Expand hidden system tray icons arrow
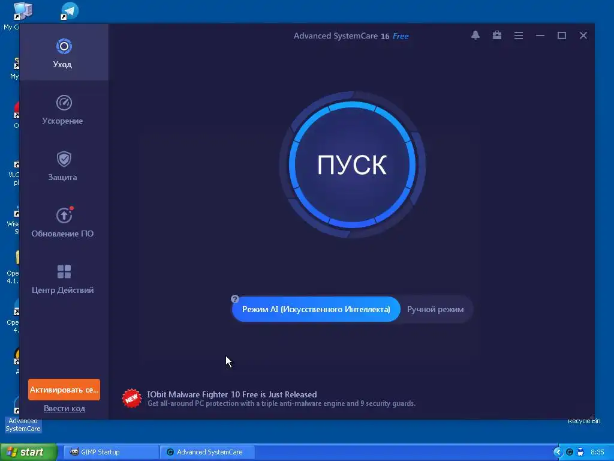The height and width of the screenshot is (461, 614). click(x=558, y=452)
